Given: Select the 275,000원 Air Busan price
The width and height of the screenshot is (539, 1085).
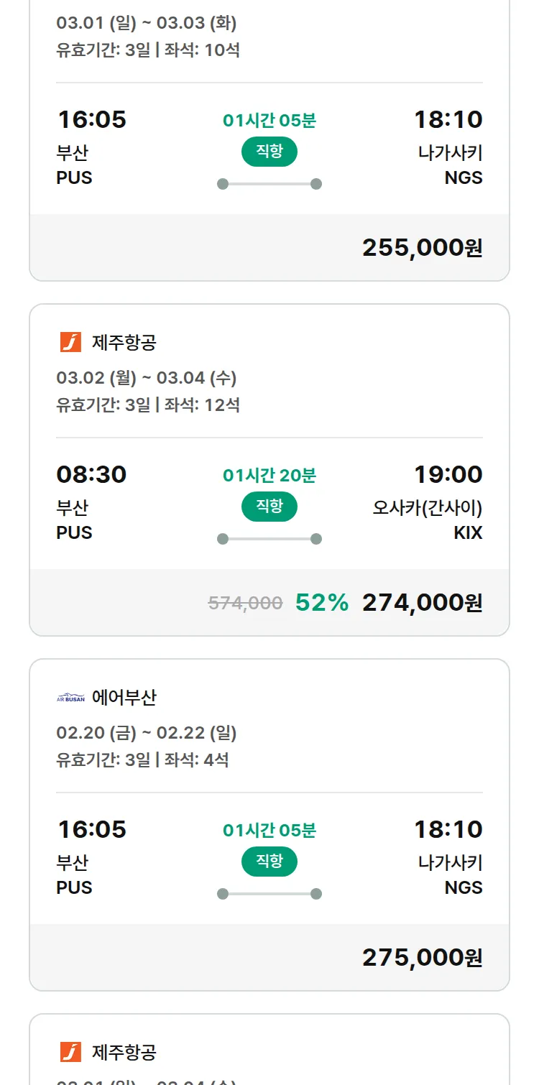Looking at the screenshot, I should coord(422,958).
